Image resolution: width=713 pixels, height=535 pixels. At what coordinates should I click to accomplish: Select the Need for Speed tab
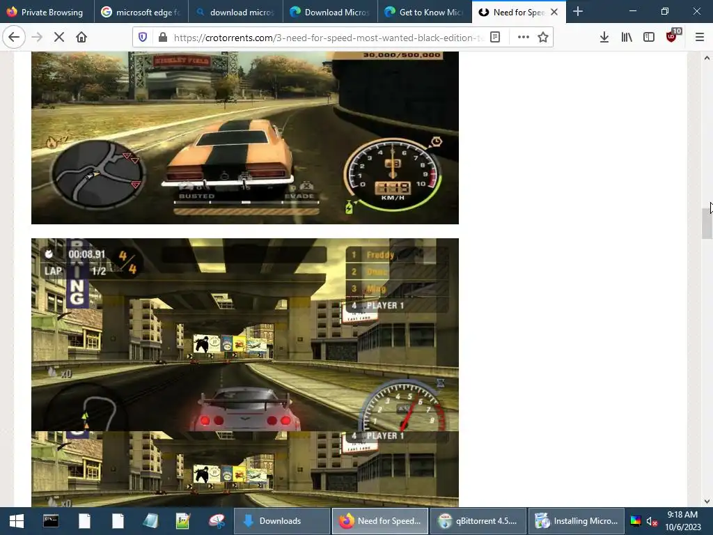pos(518,13)
